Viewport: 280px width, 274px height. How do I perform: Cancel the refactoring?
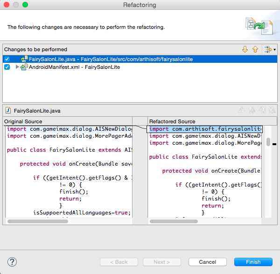point(208,262)
